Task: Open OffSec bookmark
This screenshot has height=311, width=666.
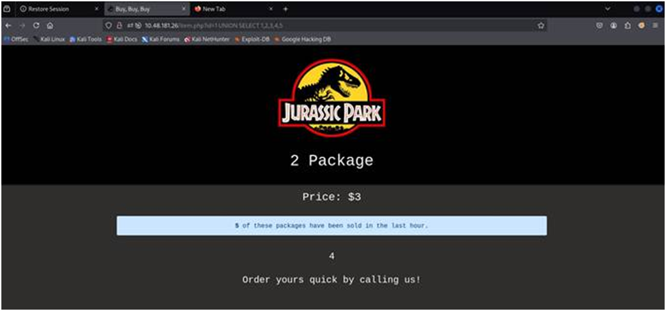Action: click(16, 39)
